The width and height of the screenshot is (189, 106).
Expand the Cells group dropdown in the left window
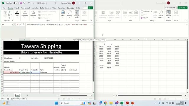point(63,17)
